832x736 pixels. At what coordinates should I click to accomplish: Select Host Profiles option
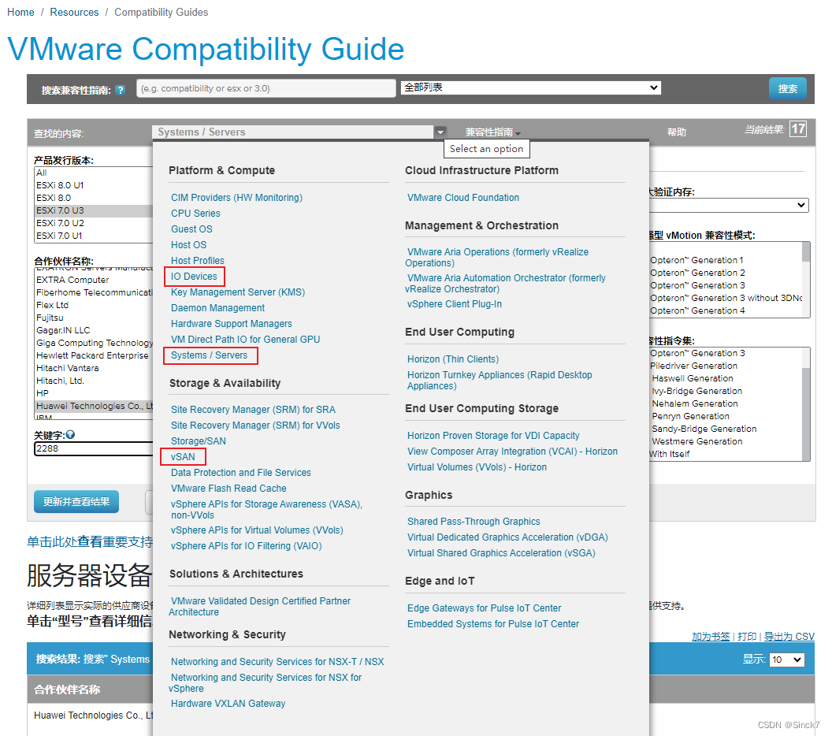198,261
